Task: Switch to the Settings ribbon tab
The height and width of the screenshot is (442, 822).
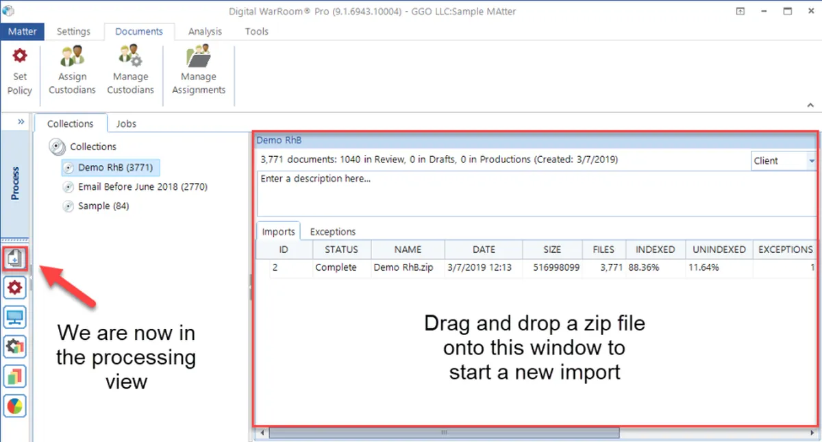Action: pyautogui.click(x=73, y=32)
